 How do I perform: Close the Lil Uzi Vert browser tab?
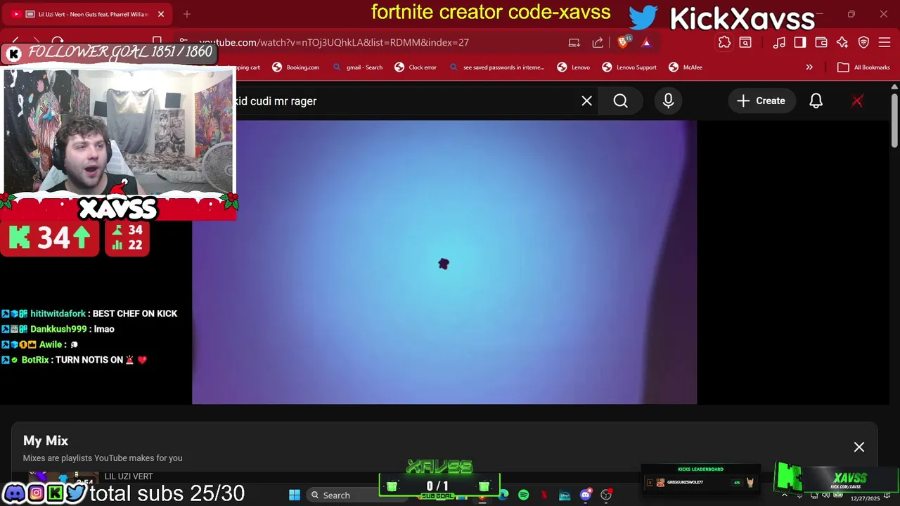(160, 14)
